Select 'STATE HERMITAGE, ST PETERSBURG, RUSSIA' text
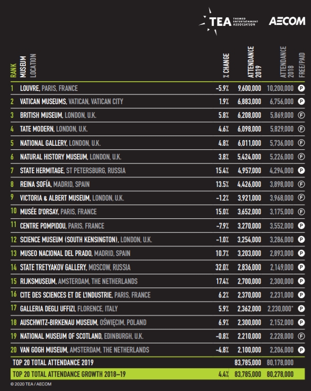Viewport: 311px width, 391px height. (72, 171)
